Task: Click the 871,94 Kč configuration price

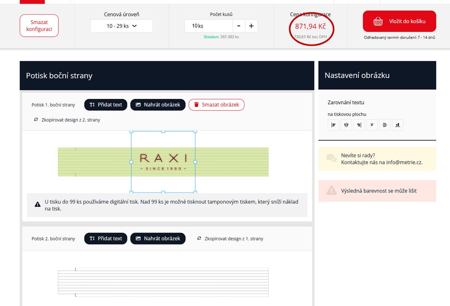Action: coord(310,26)
